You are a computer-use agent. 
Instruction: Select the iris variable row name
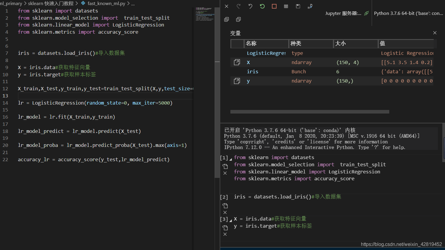pos(252,72)
